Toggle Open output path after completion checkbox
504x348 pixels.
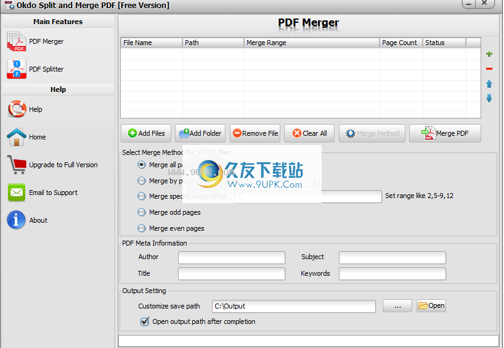pos(145,321)
